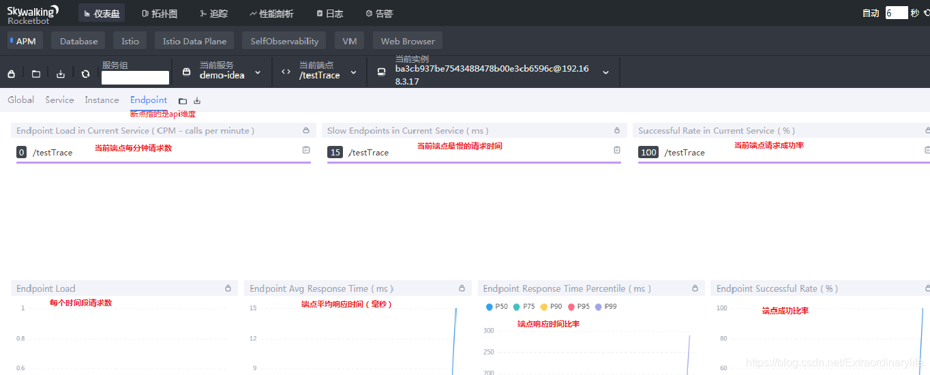Switch to the Database dashboard tab
Viewport: 930px width, 375px height.
[x=78, y=41]
